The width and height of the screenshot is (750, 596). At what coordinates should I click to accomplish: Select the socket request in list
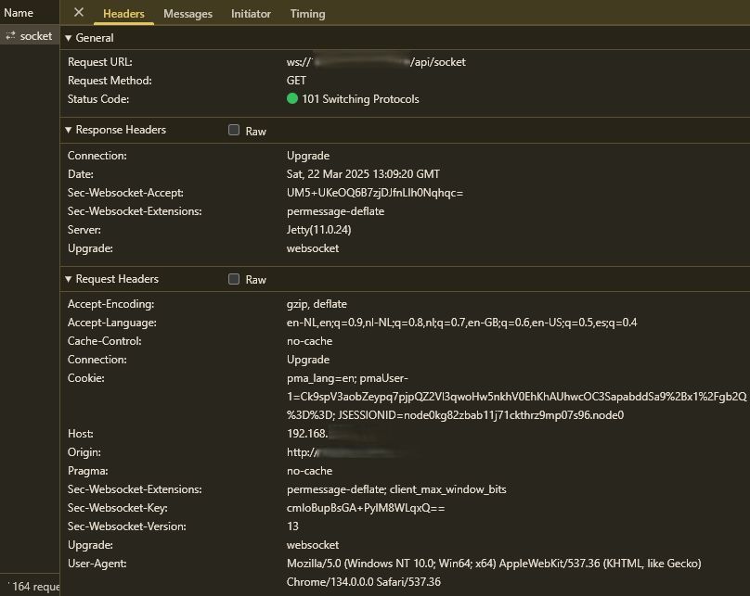pos(35,36)
